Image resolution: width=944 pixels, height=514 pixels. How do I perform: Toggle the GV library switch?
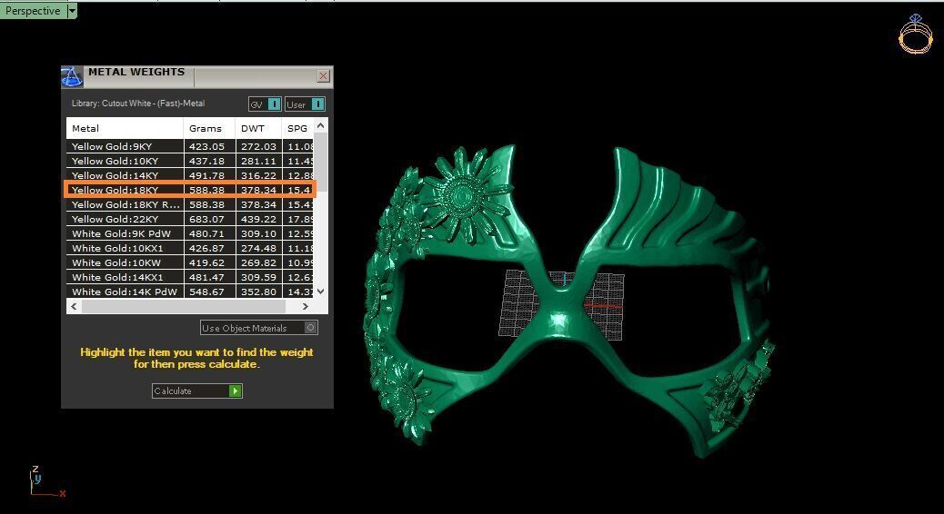[265, 104]
